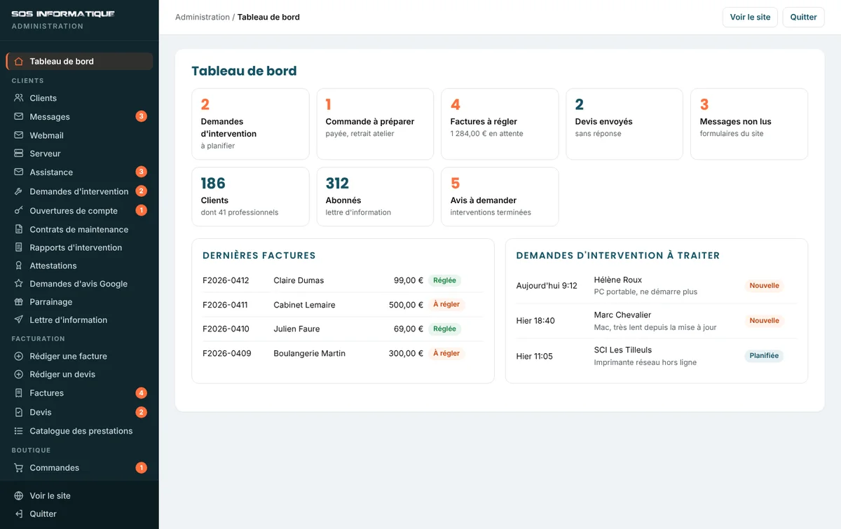Click the À régler badge for Cabinet Lemaire
The image size is (841, 529).
[446, 305]
